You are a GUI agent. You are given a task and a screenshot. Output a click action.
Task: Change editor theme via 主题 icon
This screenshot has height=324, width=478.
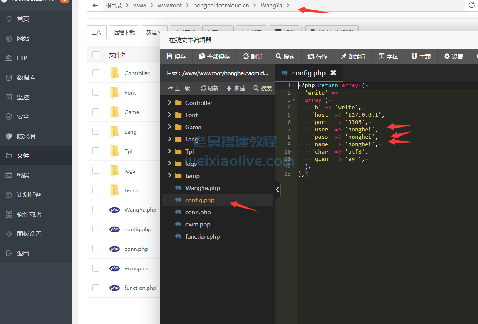click(420, 56)
